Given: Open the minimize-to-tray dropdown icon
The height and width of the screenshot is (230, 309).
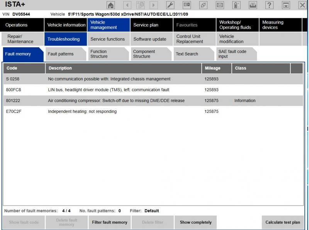Looking at the screenshot, I should tap(286, 5).
